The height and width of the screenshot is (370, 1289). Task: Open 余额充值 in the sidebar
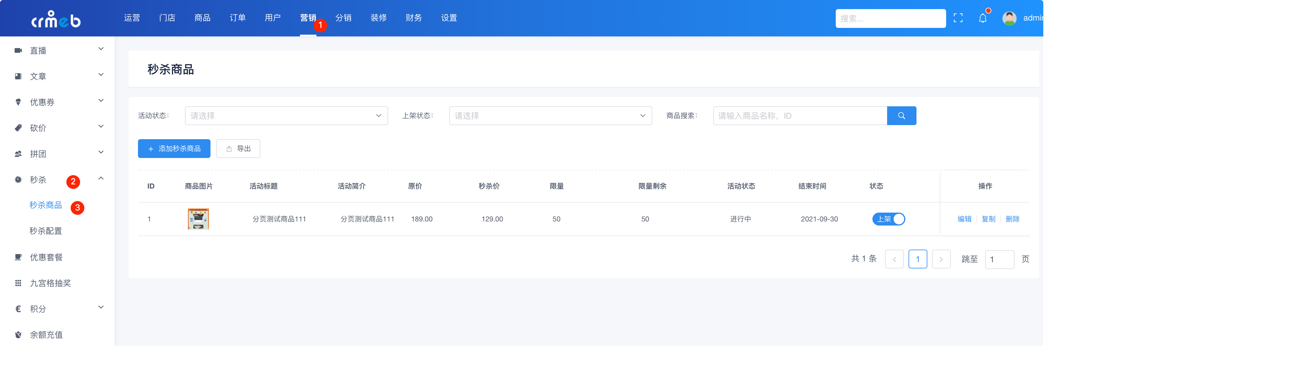click(46, 335)
